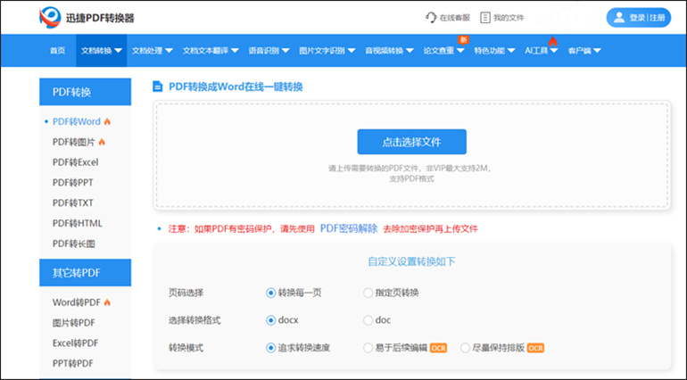Open PPT转PDF in the sidebar
Viewport: 687px width, 380px height.
[x=73, y=363]
